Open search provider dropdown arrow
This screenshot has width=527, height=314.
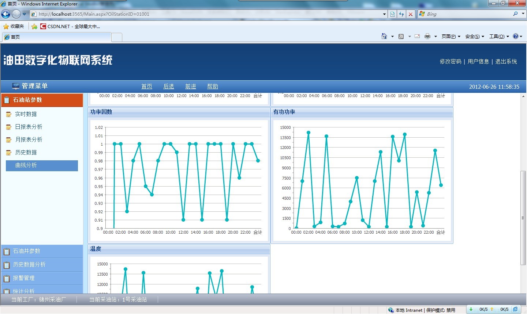(x=523, y=14)
